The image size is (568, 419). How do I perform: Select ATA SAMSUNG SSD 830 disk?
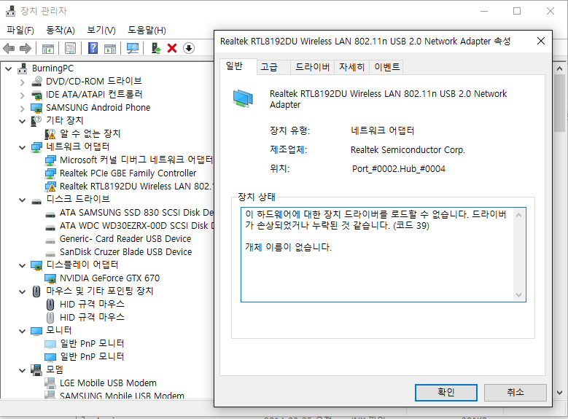(136, 212)
